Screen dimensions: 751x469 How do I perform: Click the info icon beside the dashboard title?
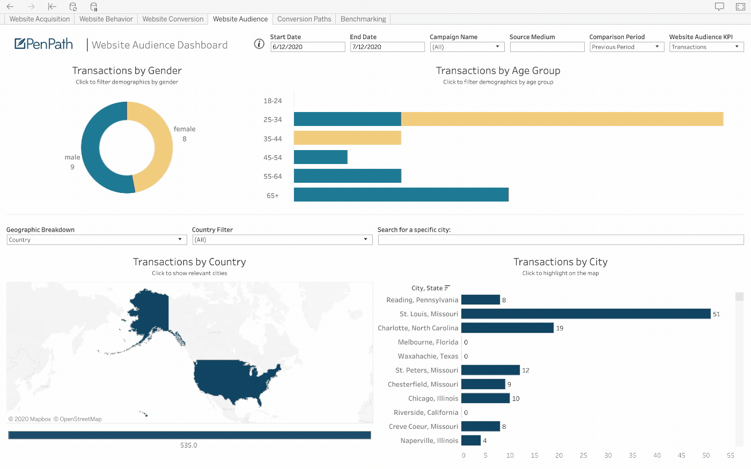[259, 44]
